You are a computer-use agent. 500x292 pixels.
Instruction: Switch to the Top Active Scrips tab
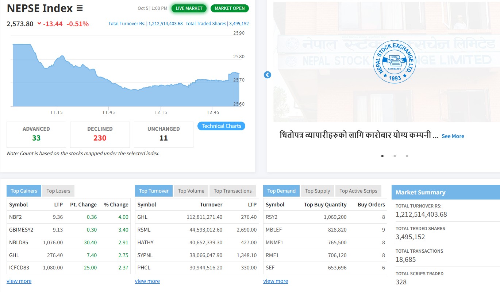point(358,191)
